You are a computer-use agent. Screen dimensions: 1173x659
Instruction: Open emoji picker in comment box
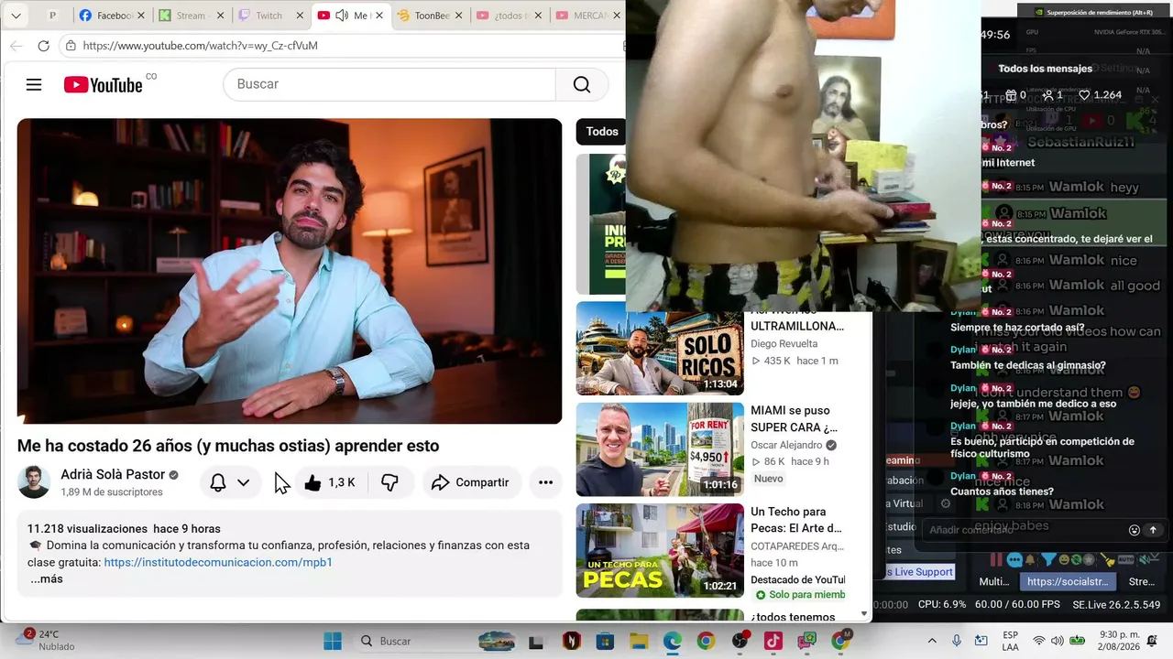[1135, 530]
